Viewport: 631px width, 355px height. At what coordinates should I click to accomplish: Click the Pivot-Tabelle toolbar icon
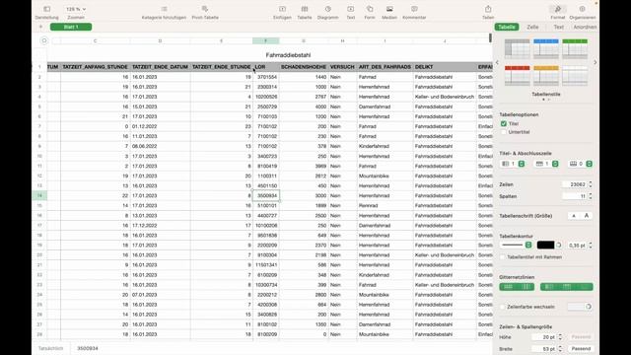click(205, 9)
